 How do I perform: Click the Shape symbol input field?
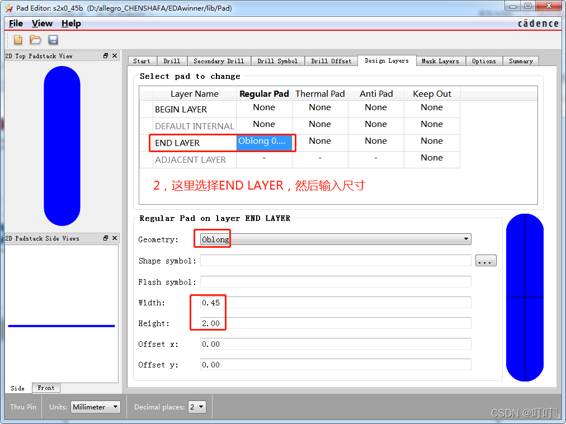336,261
